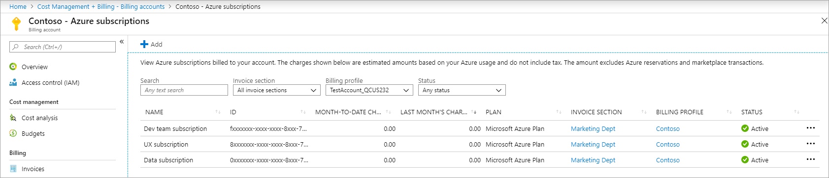Go to the Home breadcrumb
Image resolution: width=829 pixels, height=178 pixels.
18,6
